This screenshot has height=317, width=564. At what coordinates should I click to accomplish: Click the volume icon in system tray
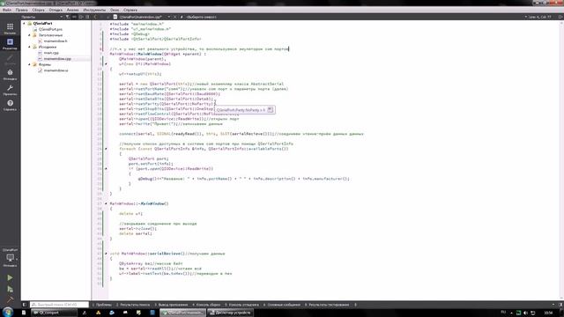tap(525, 313)
